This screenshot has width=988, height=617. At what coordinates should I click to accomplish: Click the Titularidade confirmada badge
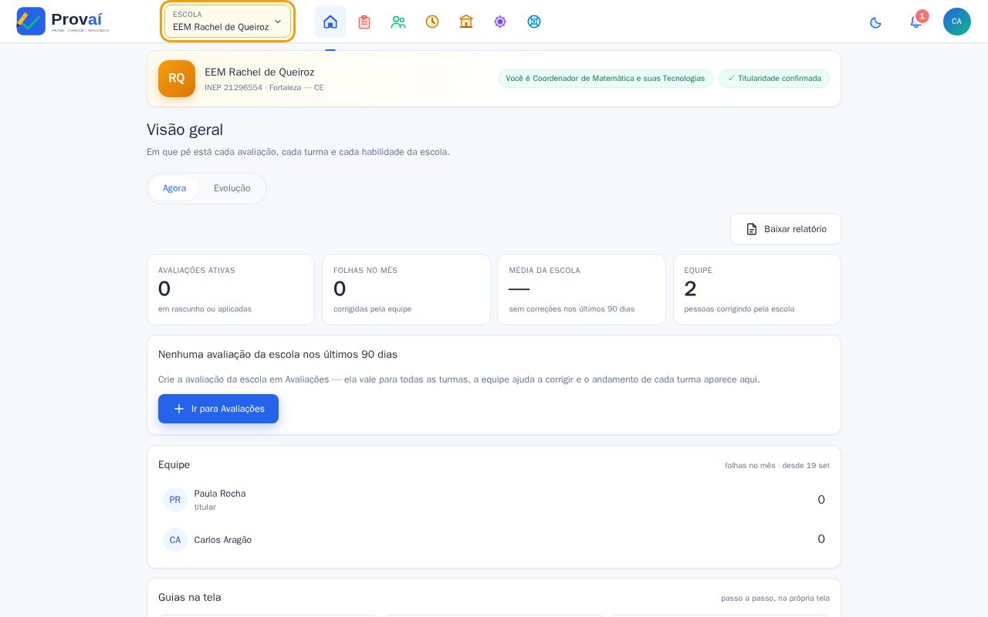point(774,79)
